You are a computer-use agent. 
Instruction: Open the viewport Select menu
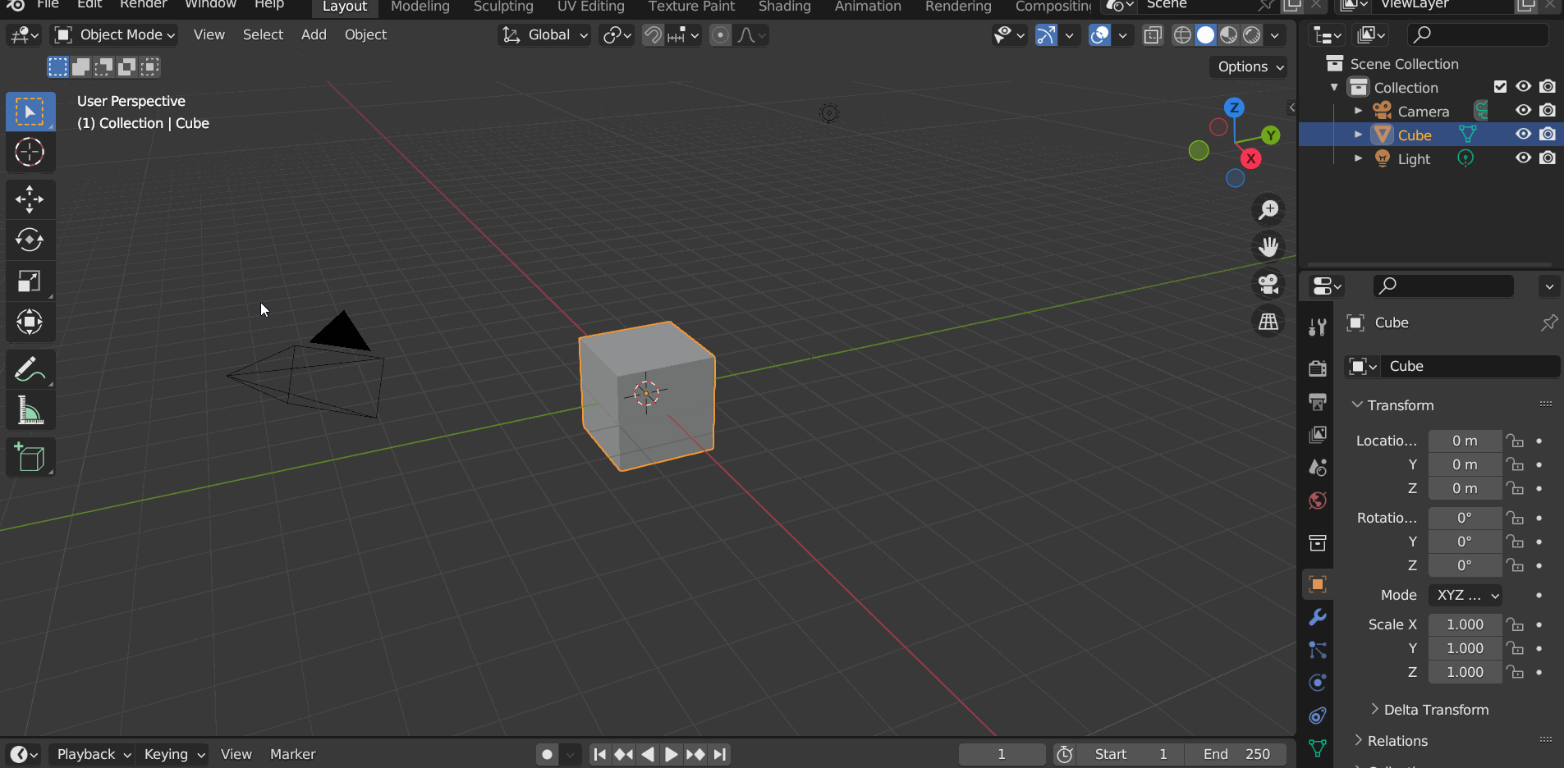[x=263, y=35]
